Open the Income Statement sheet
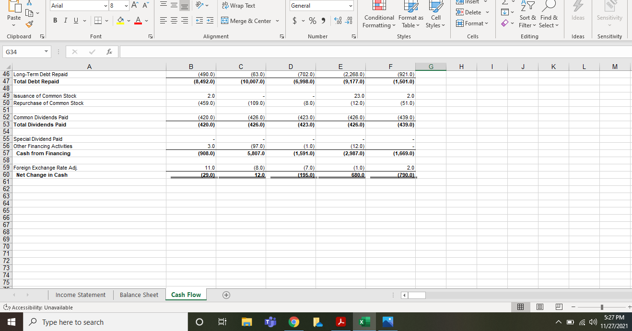 point(80,295)
